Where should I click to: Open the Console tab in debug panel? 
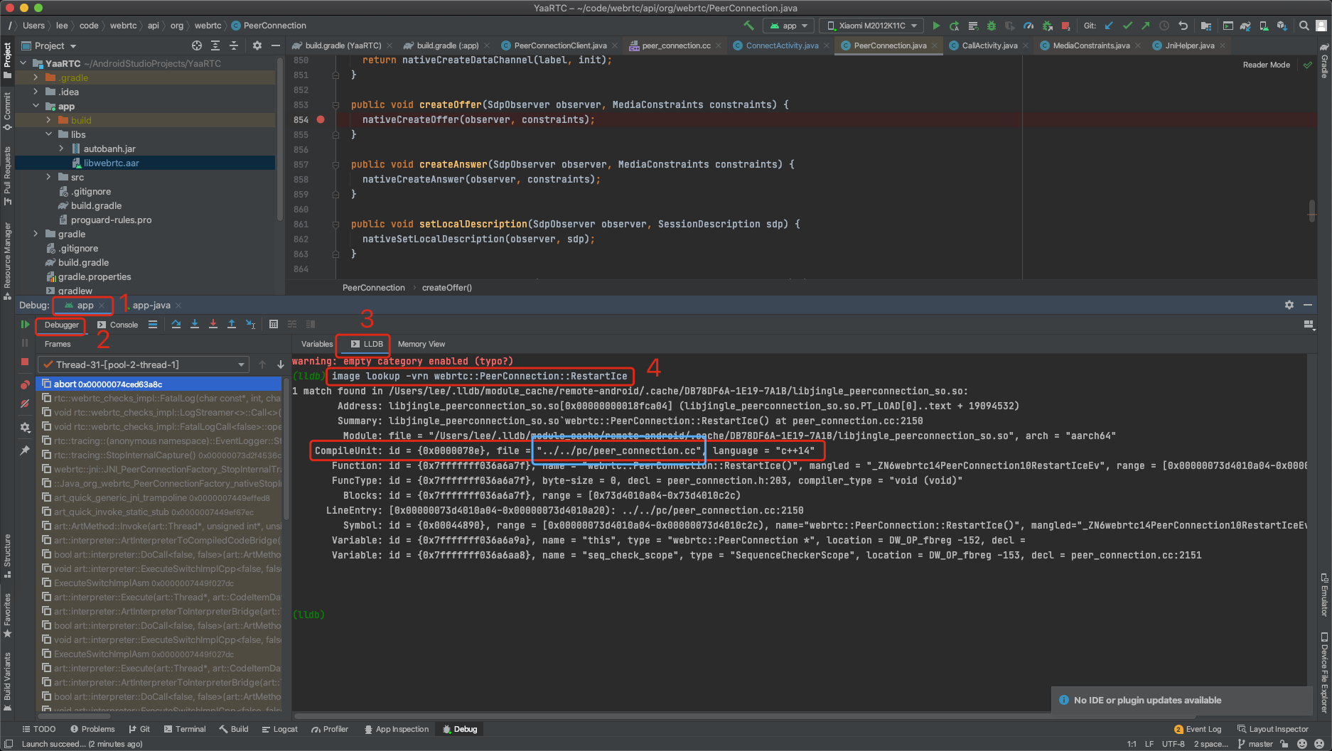(118, 325)
